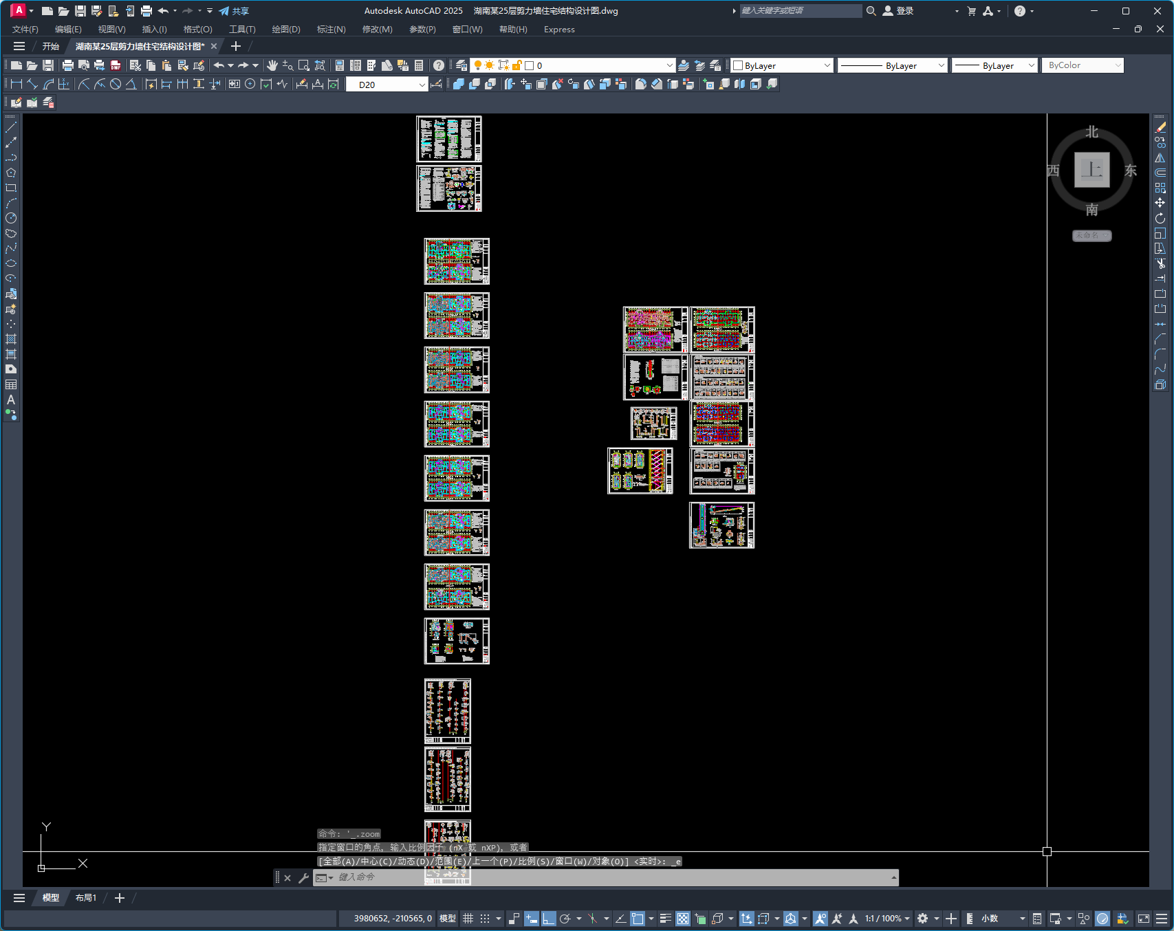Click the 东 direction on ViewCube

point(1130,171)
